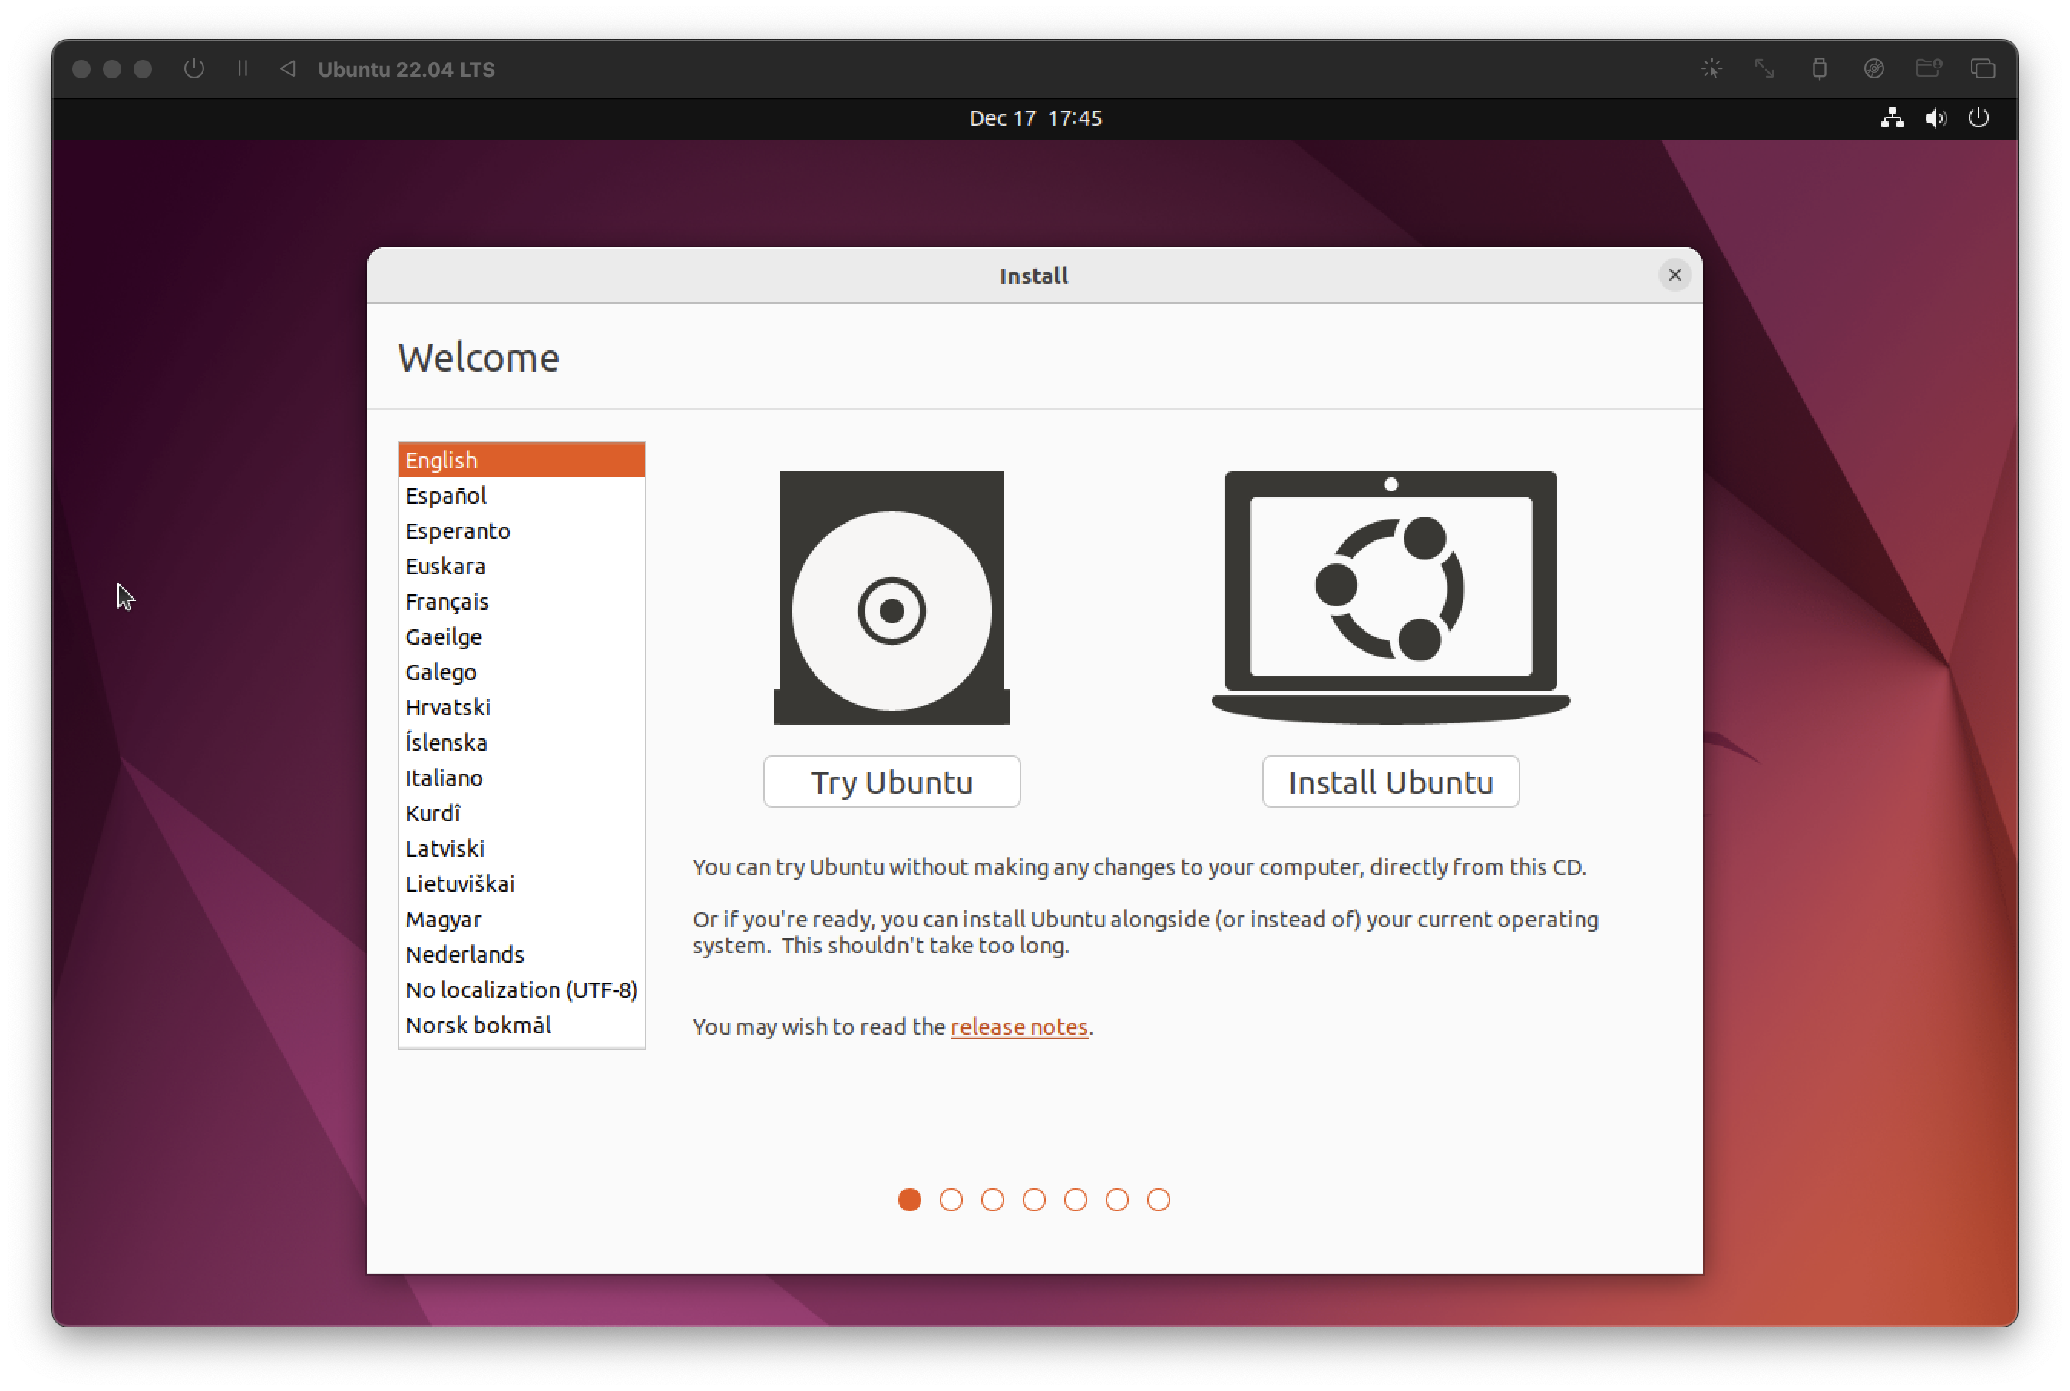Click the Install Ubuntu button
The image size is (2070, 1391).
[x=1390, y=781]
